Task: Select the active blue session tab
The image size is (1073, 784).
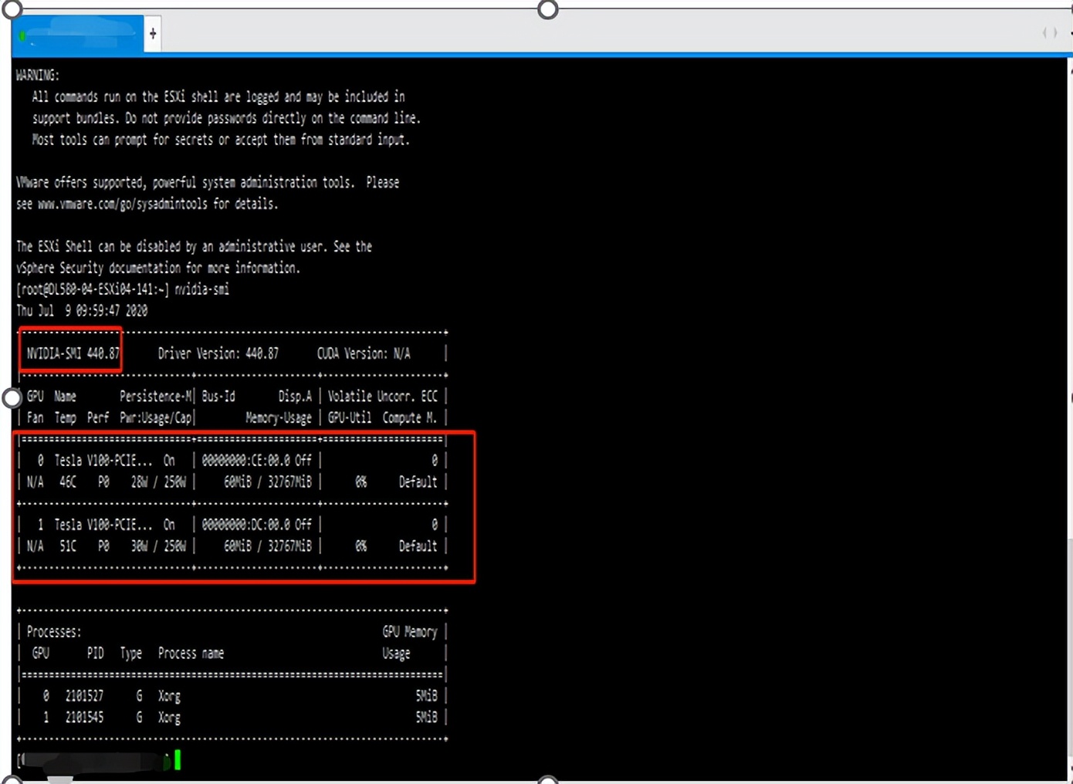Action: [x=77, y=34]
